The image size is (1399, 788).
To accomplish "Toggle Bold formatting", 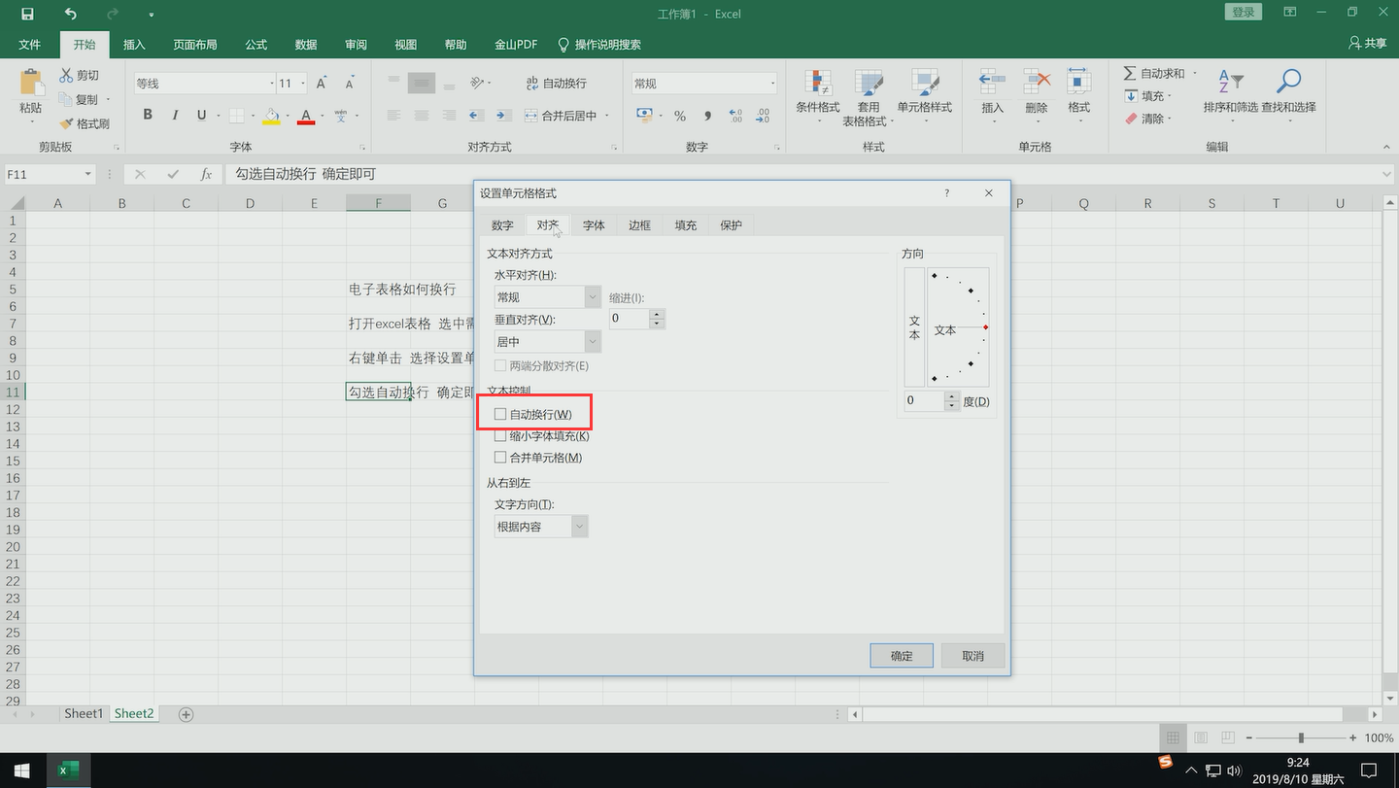I will [148, 115].
